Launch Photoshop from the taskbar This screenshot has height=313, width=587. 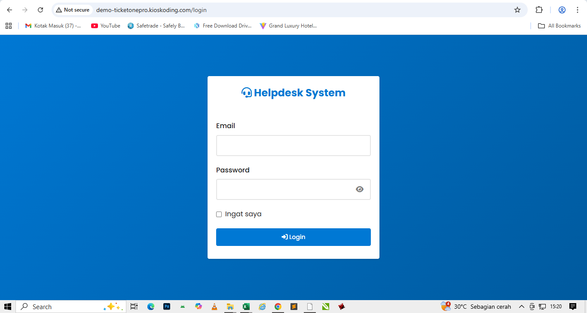click(166, 307)
